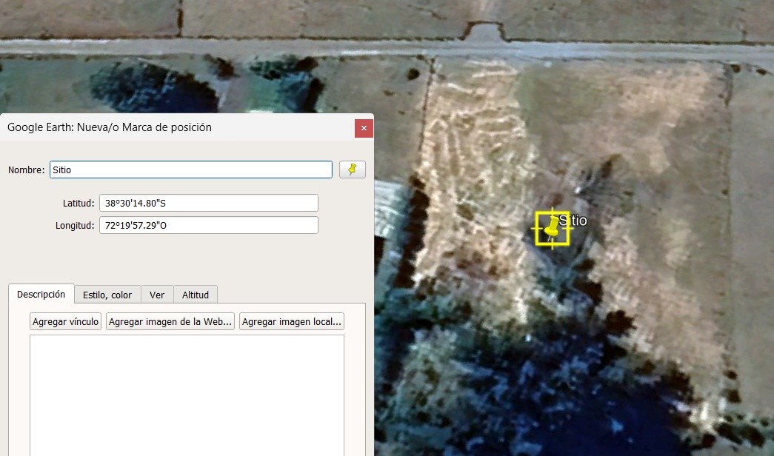Click Agregar imagen de la Web button
The height and width of the screenshot is (456, 774).
click(x=170, y=321)
